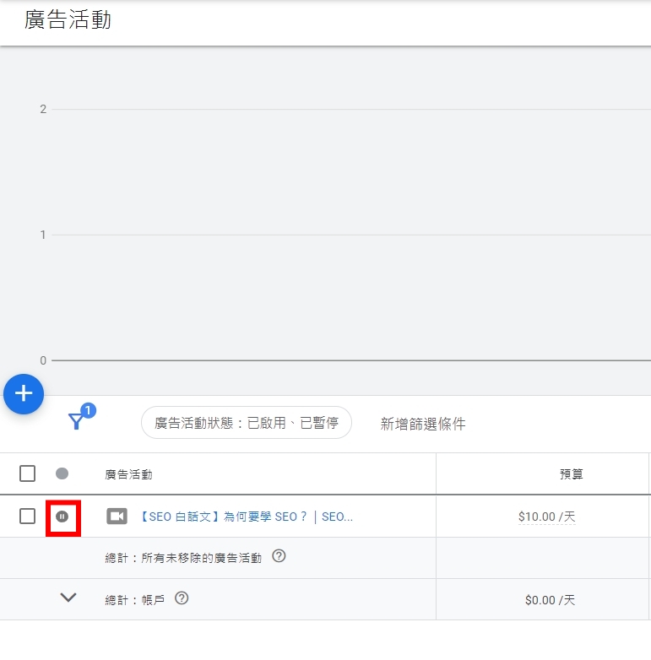Click the video camera campaign type icon
651x660 pixels.
pyautogui.click(x=117, y=517)
